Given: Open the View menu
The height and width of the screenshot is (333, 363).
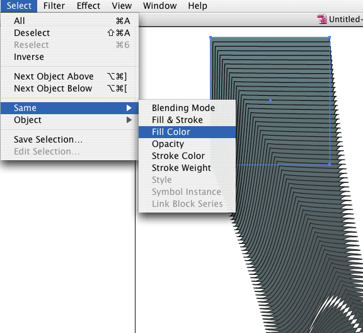Looking at the screenshot, I should click(x=122, y=6).
